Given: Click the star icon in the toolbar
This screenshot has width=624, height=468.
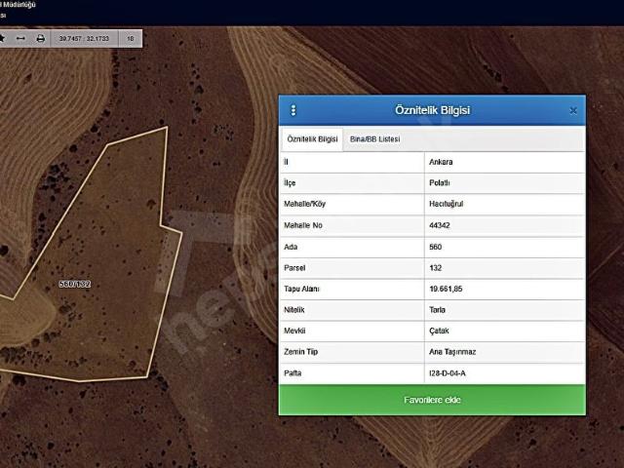Looking at the screenshot, I should pyautogui.click(x=2, y=39).
